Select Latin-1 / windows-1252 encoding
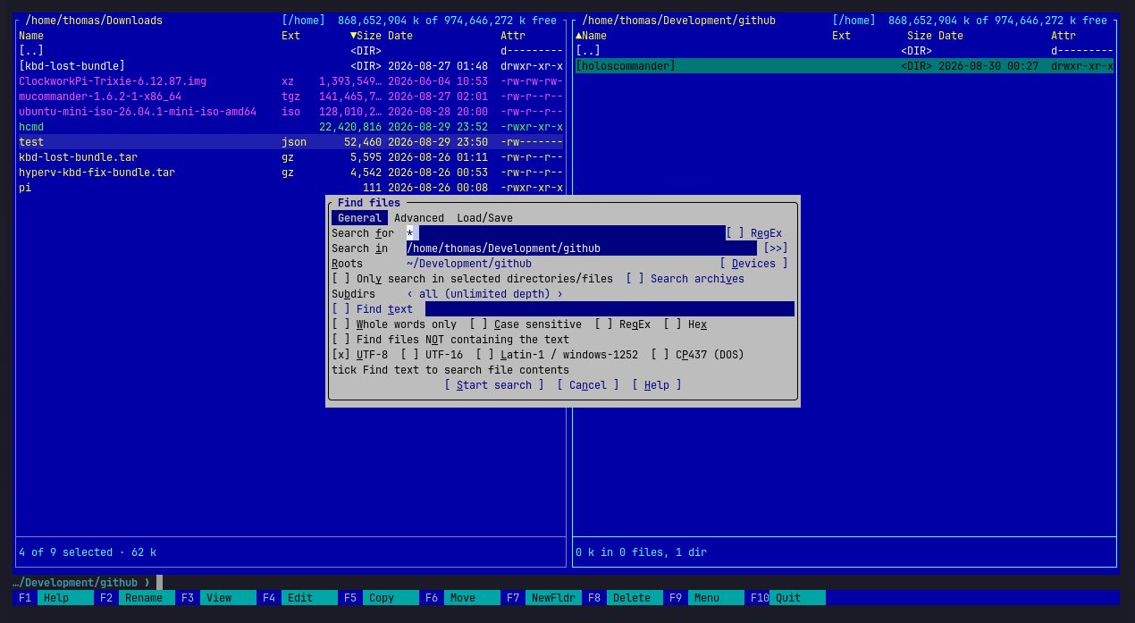Viewport: 1135px width, 623px height. coord(557,355)
